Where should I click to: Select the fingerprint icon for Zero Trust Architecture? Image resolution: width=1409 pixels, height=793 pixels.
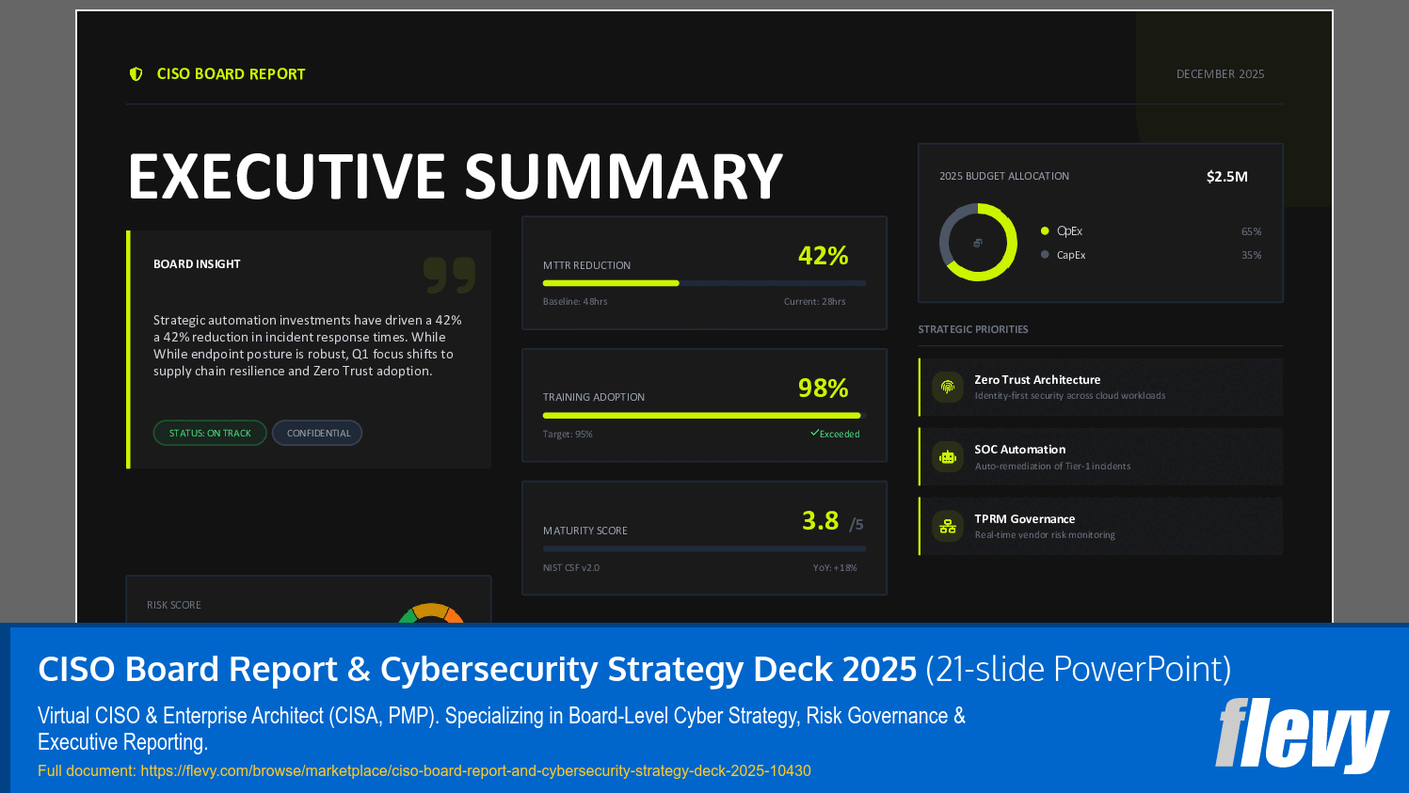(x=947, y=387)
